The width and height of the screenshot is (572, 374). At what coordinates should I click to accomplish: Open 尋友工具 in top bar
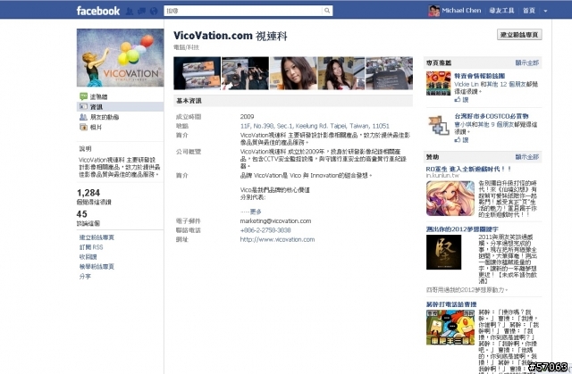[501, 11]
